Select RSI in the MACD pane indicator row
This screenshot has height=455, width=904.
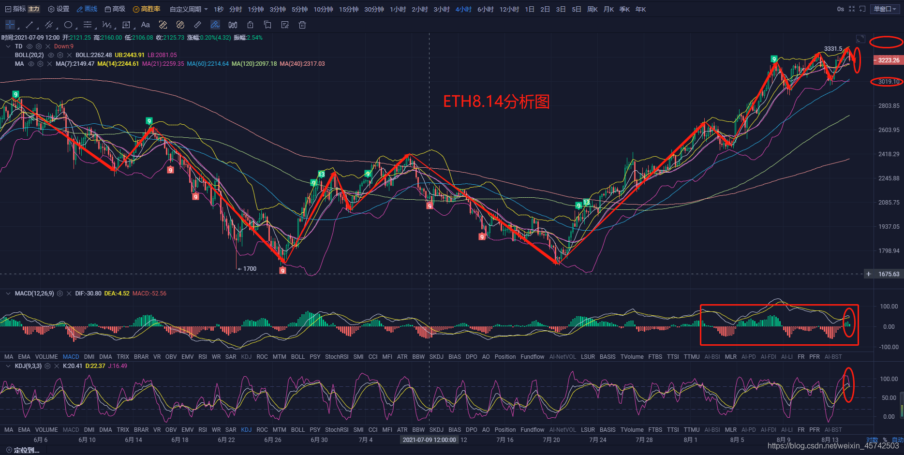(203, 357)
